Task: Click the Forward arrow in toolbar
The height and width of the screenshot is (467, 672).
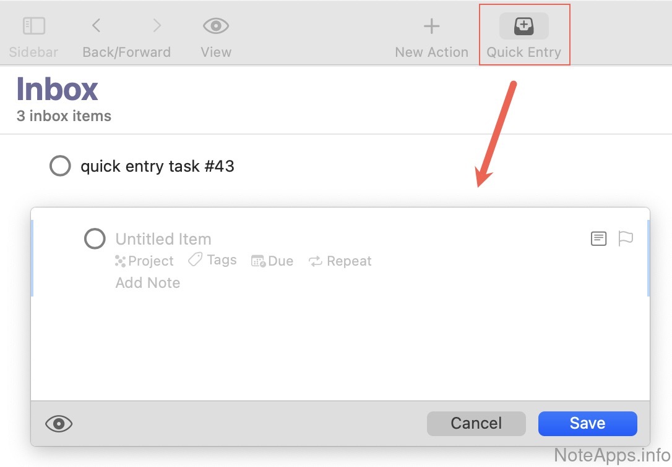Action: 157,26
